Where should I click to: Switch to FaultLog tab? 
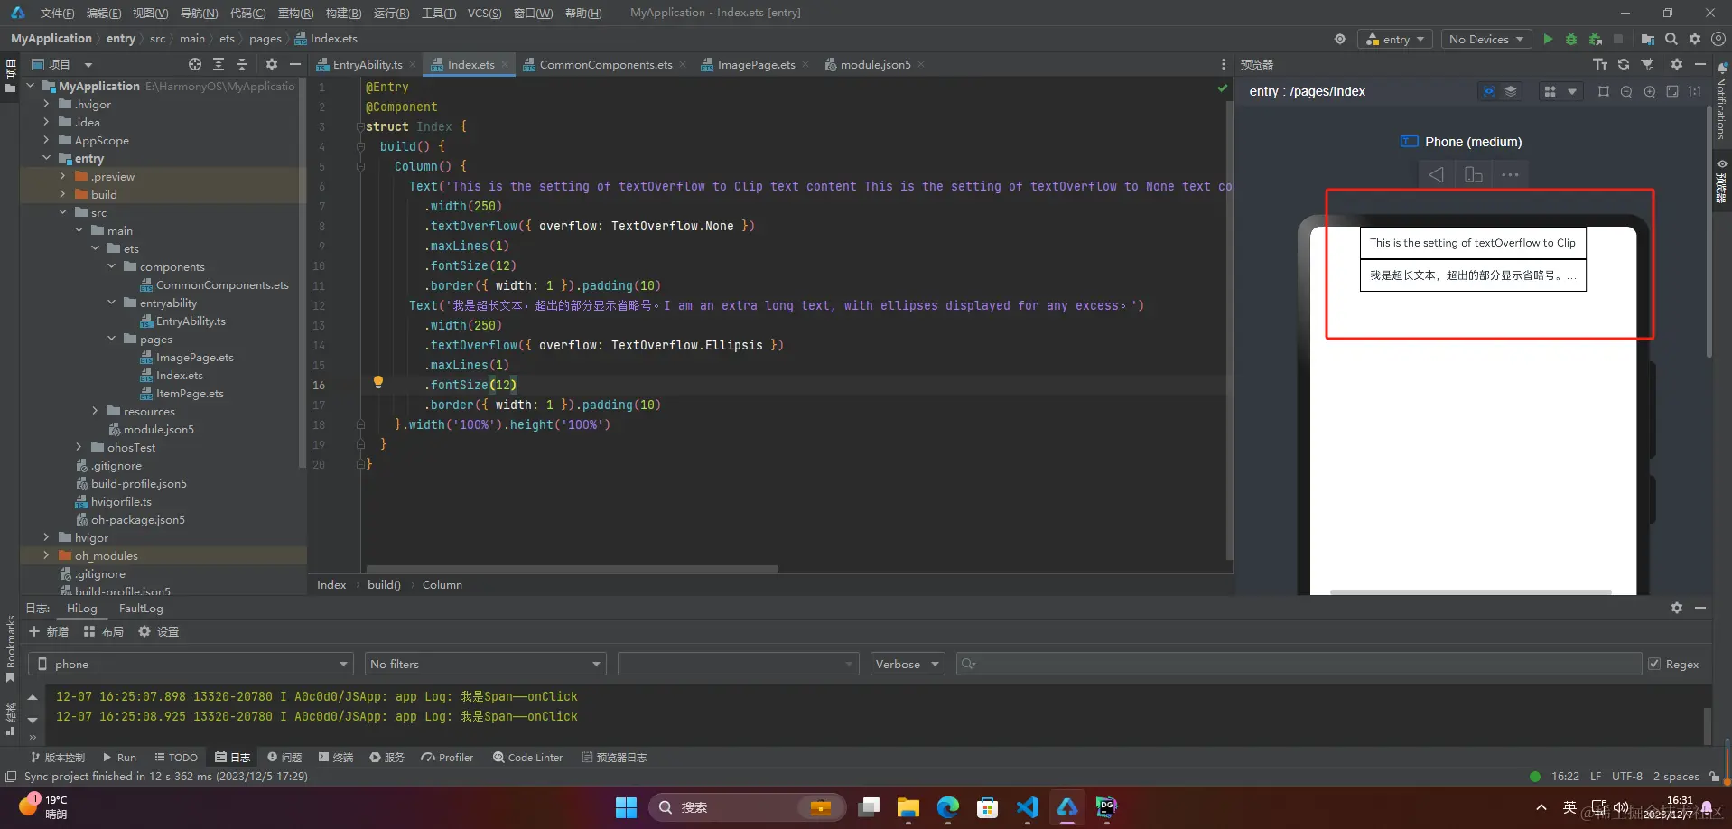(x=141, y=608)
